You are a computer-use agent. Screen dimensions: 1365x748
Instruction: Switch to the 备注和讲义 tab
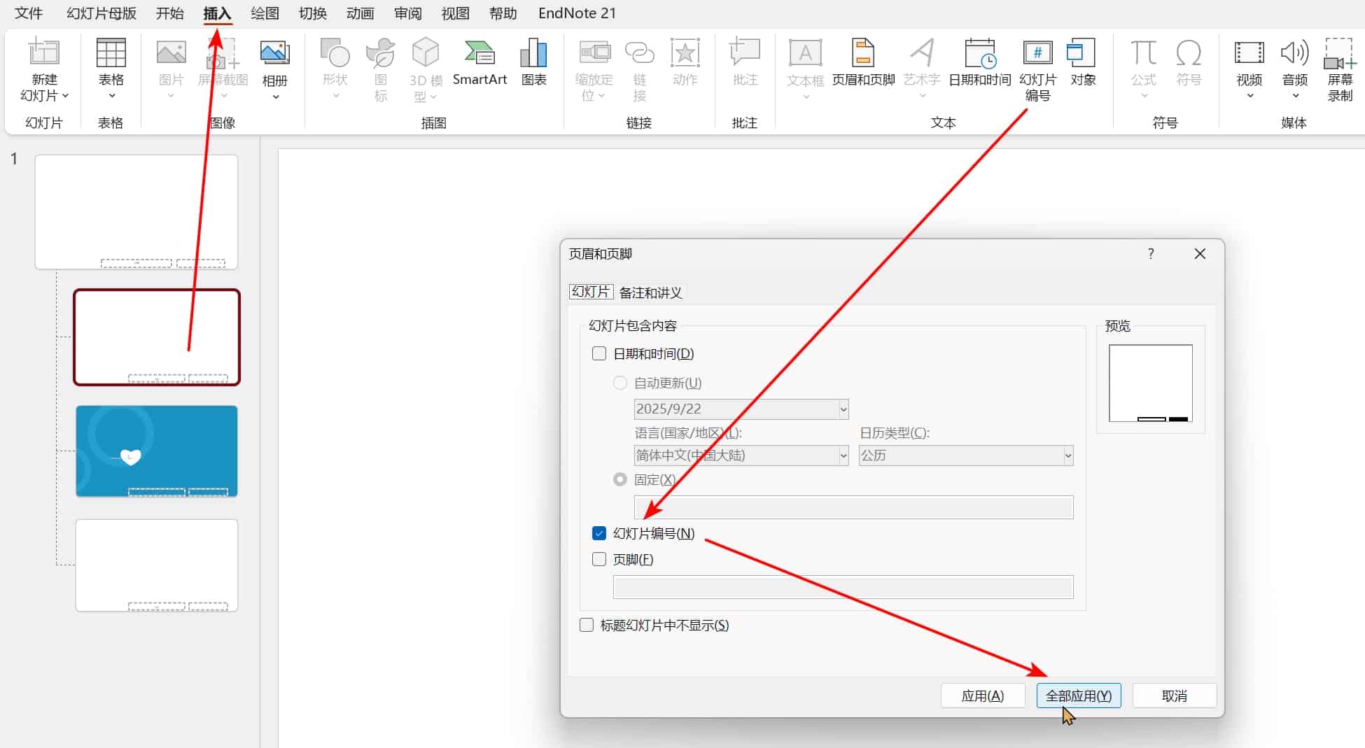coord(650,292)
